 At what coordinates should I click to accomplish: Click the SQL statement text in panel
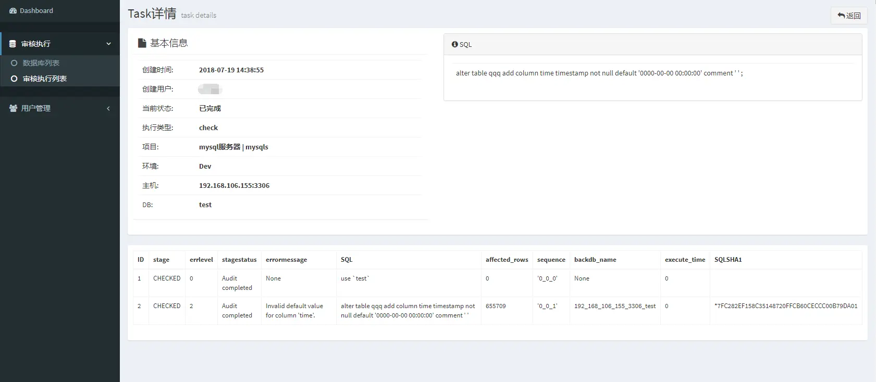[599, 73]
